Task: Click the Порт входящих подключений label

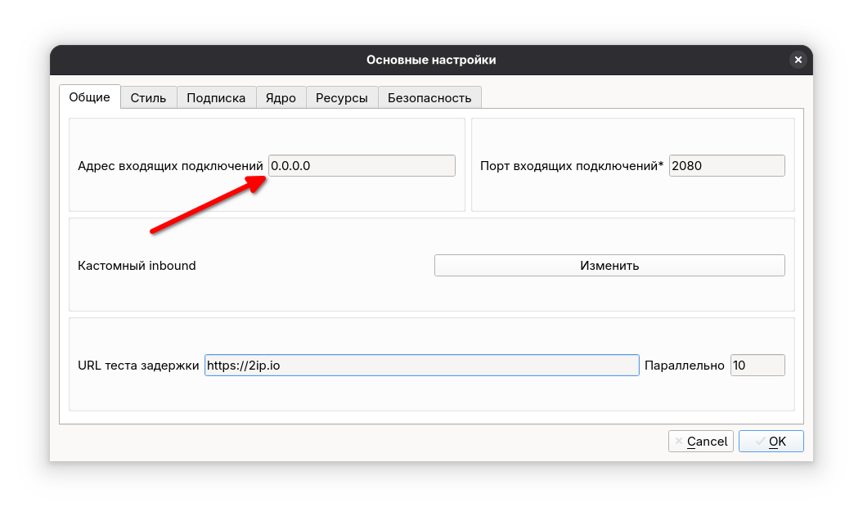Action: (x=571, y=165)
